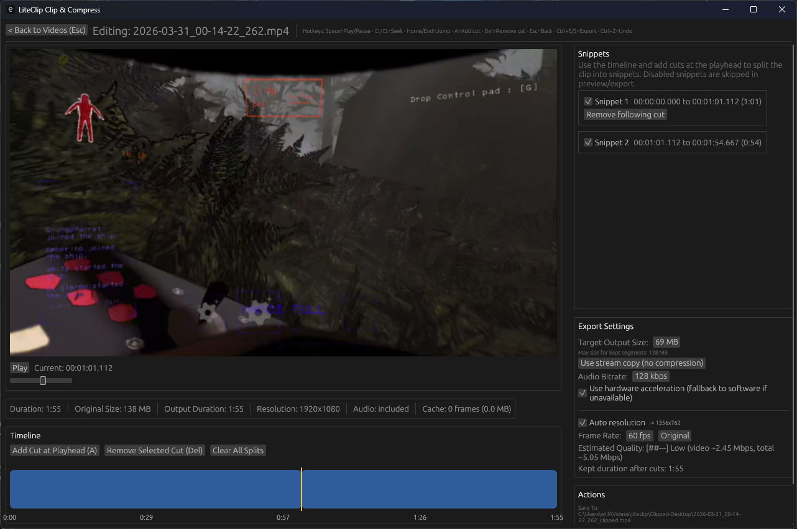Click the seek slider handle under Play

43,381
